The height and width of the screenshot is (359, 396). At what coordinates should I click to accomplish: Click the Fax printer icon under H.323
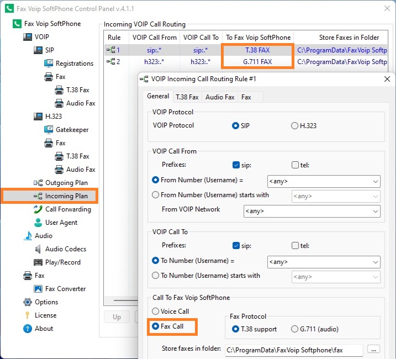click(49, 143)
